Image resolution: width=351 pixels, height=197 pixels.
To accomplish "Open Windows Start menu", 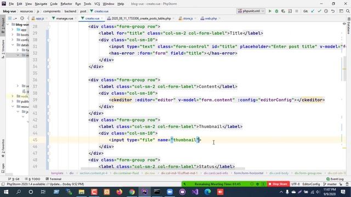I will pyautogui.click(x=6, y=192).
